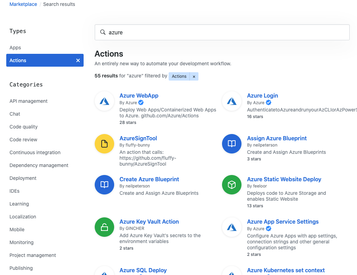Select the Deployment category
The width and height of the screenshot is (357, 275).
click(23, 178)
